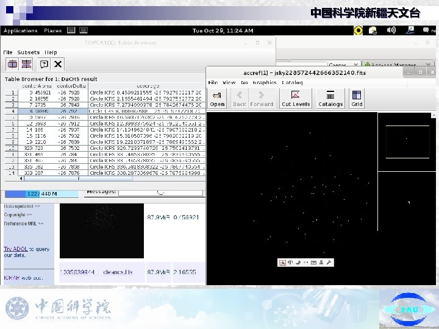Click centerAlpha column header
The image size is (439, 329).
[37, 86]
